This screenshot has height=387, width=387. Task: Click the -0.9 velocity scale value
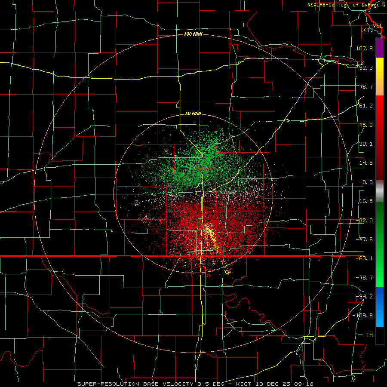pyautogui.click(x=366, y=182)
